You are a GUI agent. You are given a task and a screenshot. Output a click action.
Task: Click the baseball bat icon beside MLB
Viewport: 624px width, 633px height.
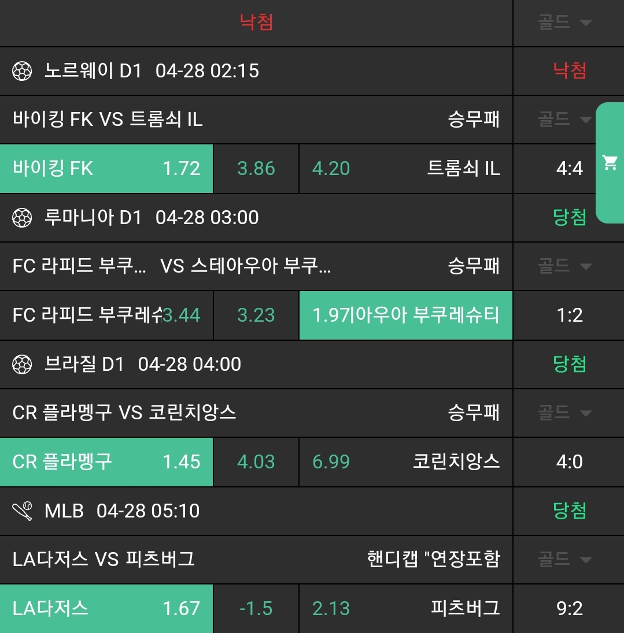coord(22,511)
